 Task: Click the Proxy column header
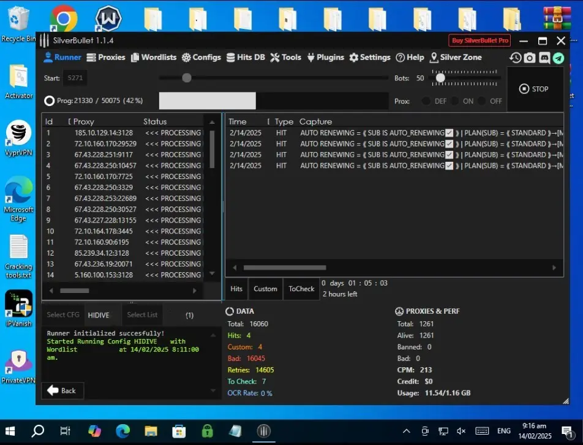pyautogui.click(x=84, y=121)
